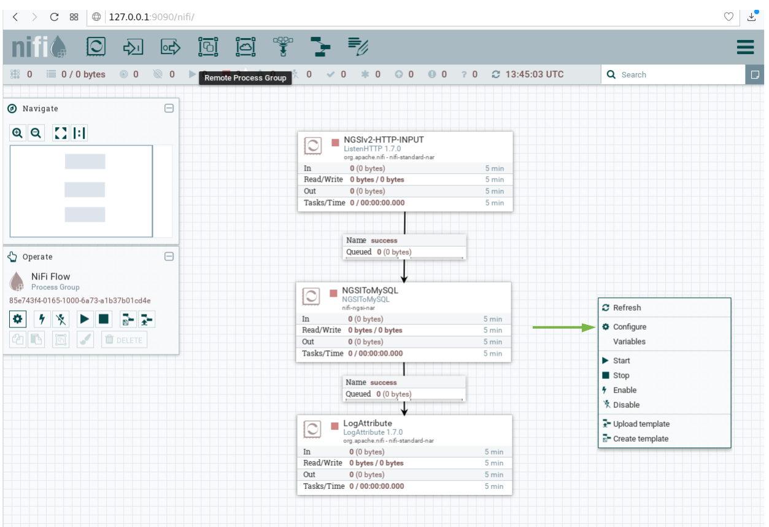The width and height of the screenshot is (769, 527).
Task: Select the Template toolbar icon
Action: 320,47
